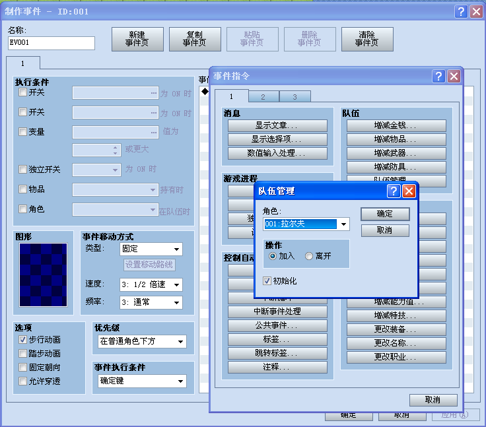Select tab 1 in 事件指令
This screenshot has width=486, height=427.
232,96
